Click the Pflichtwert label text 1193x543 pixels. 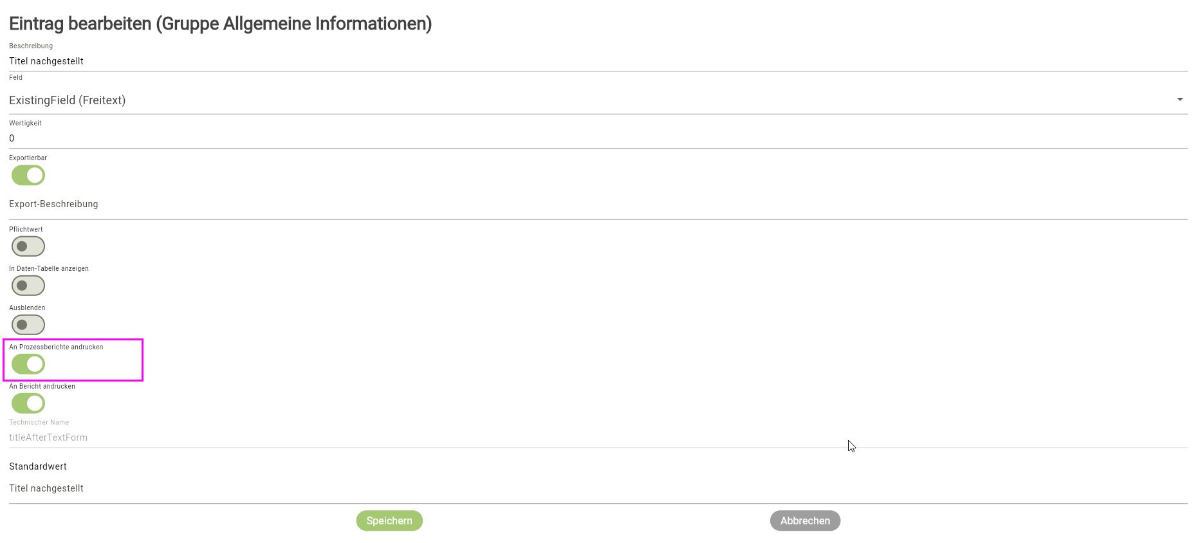(26, 230)
